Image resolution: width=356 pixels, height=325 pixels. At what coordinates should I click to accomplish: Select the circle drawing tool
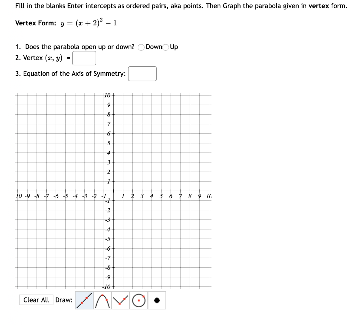[138, 300]
